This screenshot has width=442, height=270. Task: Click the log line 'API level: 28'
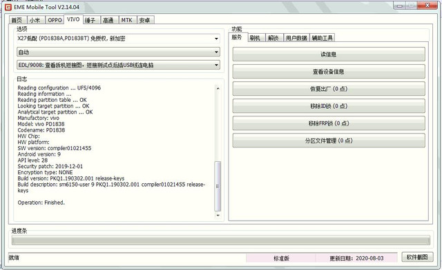pos(32,160)
